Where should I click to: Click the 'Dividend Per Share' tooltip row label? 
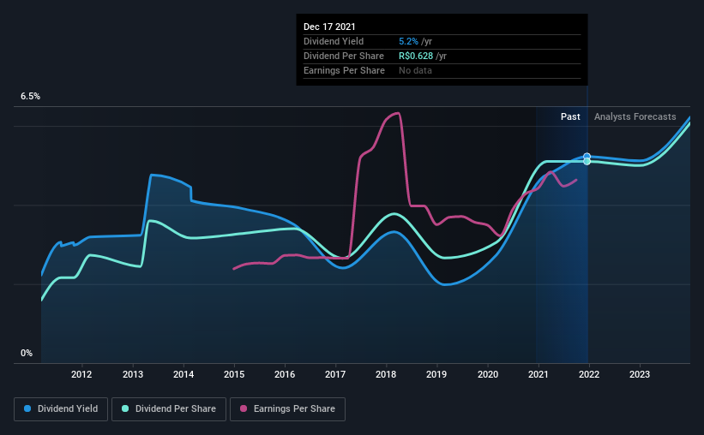coord(344,56)
